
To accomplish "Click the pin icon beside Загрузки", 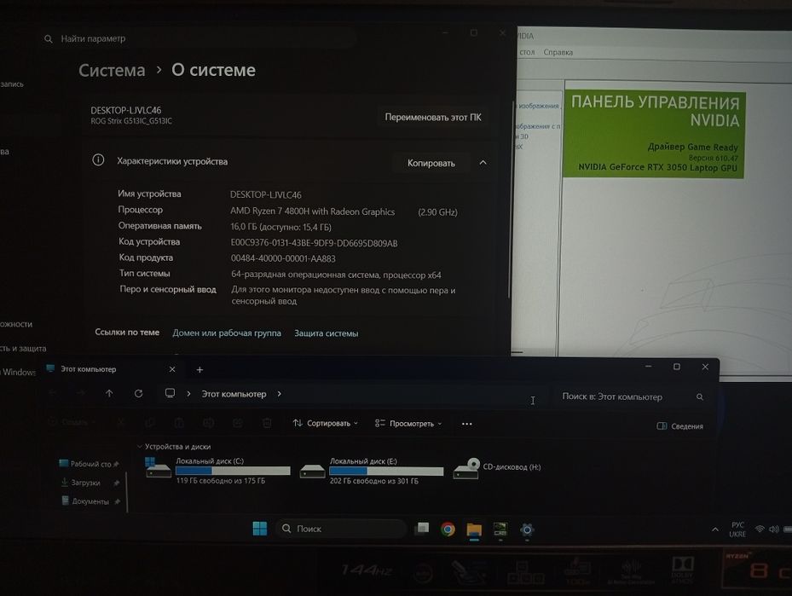I will coord(117,483).
